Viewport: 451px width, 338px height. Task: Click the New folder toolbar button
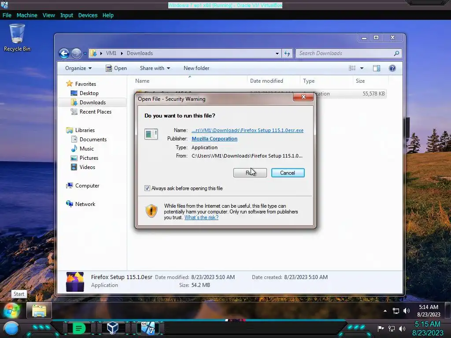point(196,68)
